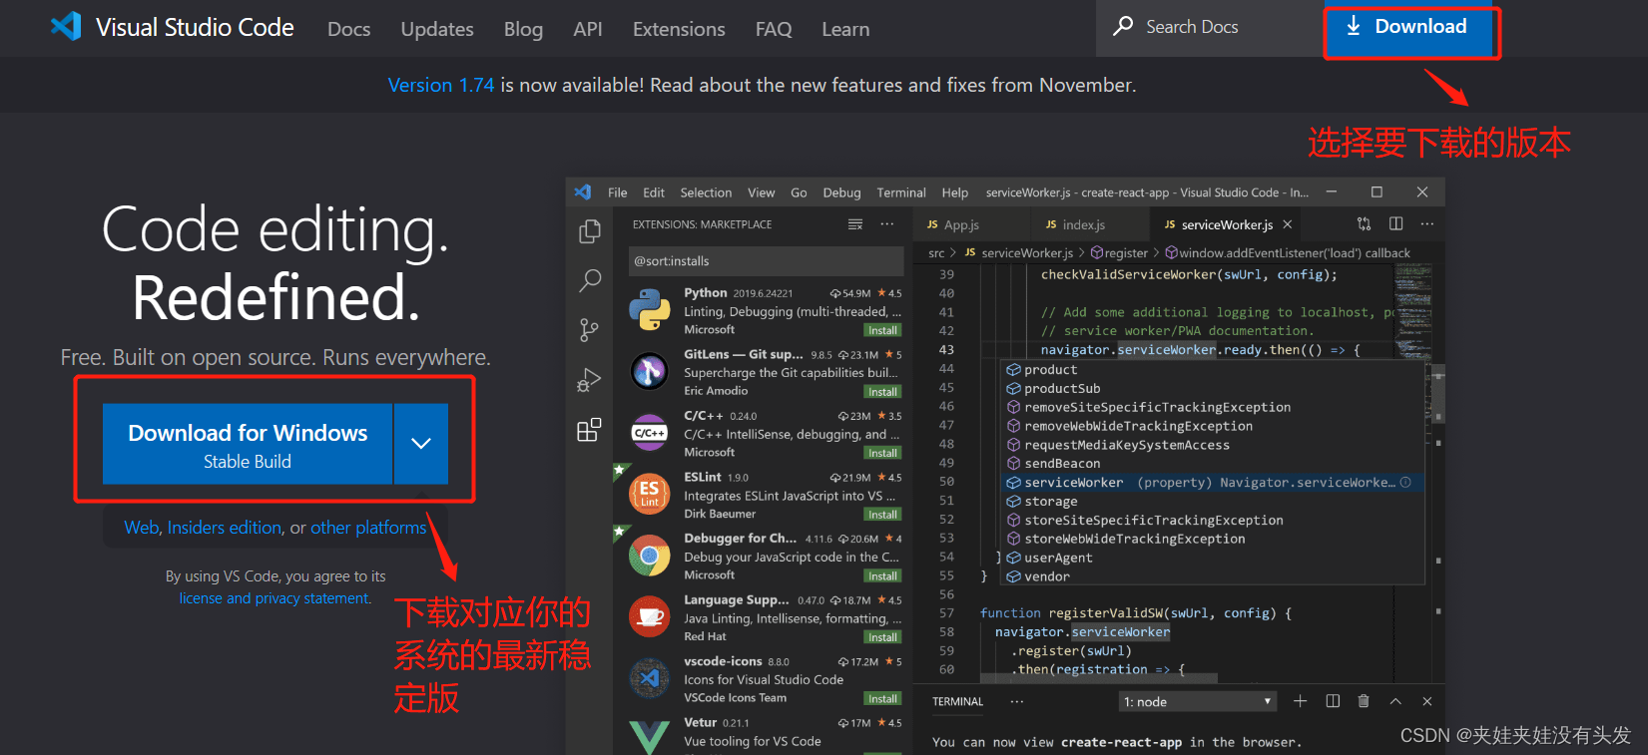1648x755 pixels.
Task: Click the split editor icon
Action: [1396, 224]
